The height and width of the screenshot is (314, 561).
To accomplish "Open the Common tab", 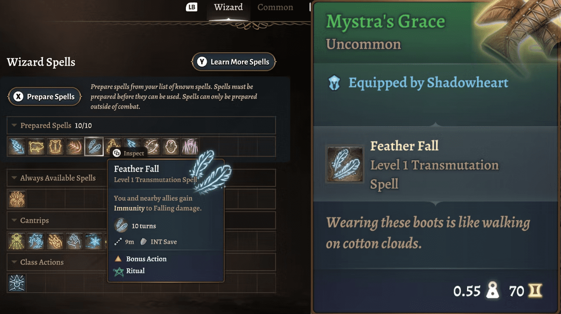I will (x=275, y=8).
